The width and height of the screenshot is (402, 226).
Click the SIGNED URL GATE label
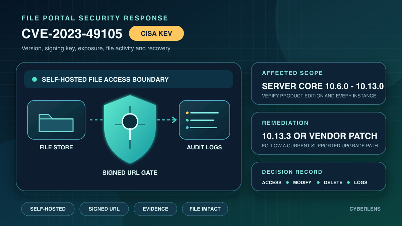(x=130, y=173)
